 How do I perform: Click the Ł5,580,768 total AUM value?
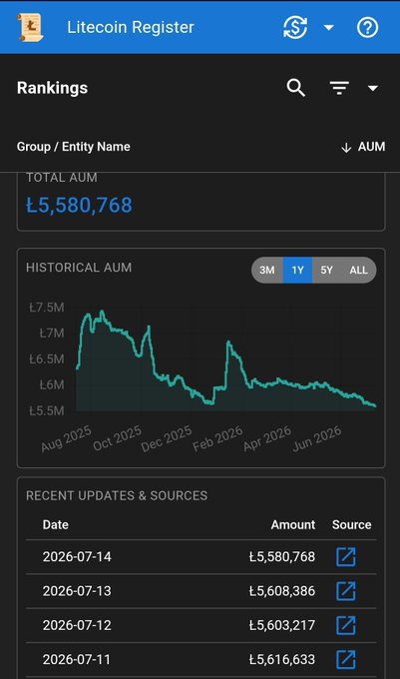[x=79, y=206]
